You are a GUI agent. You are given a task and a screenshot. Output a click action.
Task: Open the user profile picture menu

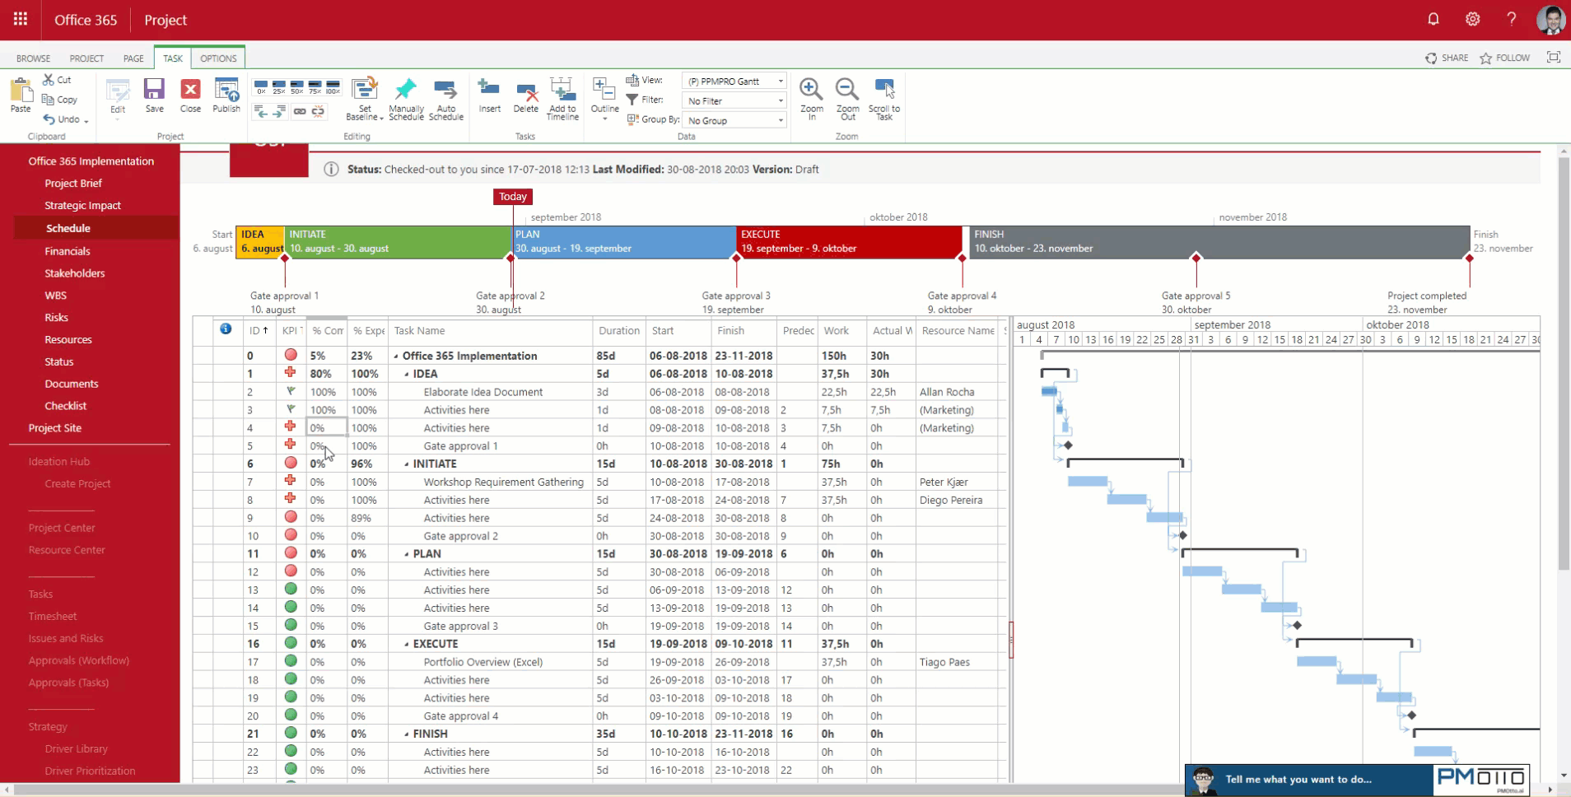pyautogui.click(x=1551, y=20)
